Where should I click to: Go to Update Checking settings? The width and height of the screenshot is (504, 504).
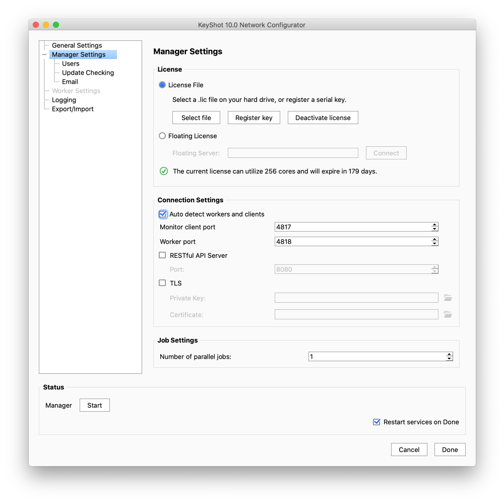(88, 73)
